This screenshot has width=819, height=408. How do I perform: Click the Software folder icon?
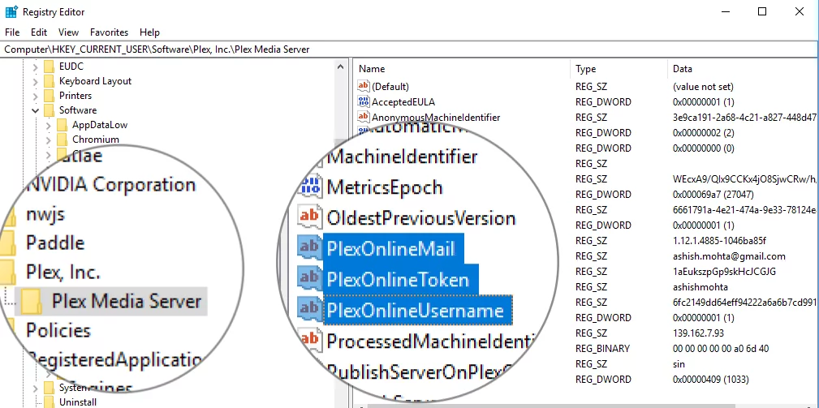pyautogui.click(x=50, y=110)
